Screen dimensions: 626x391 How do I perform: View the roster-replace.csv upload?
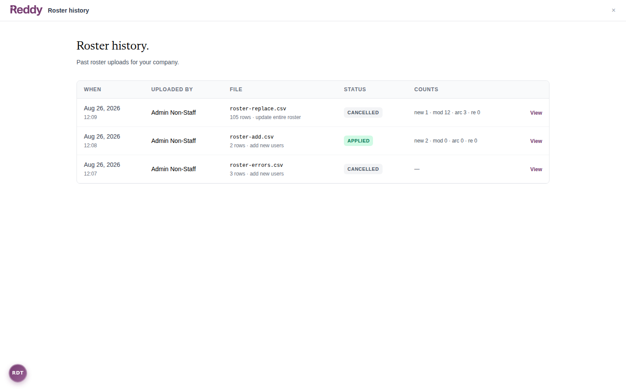pos(536,113)
